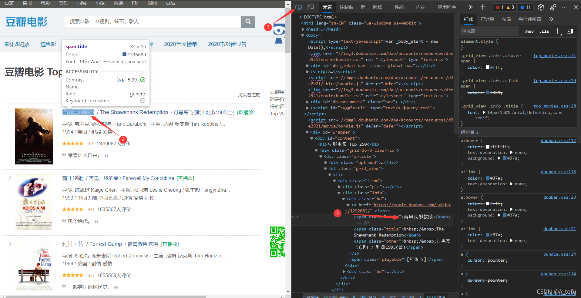Click the #369 color swatch
The width and height of the screenshot is (581, 298).
488,92
